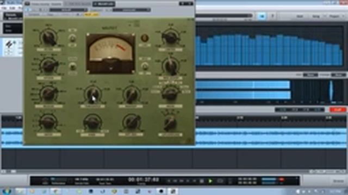The image size is (348, 195).
Task: Open the plugin preset dropdown in header
Action: [69, 10]
